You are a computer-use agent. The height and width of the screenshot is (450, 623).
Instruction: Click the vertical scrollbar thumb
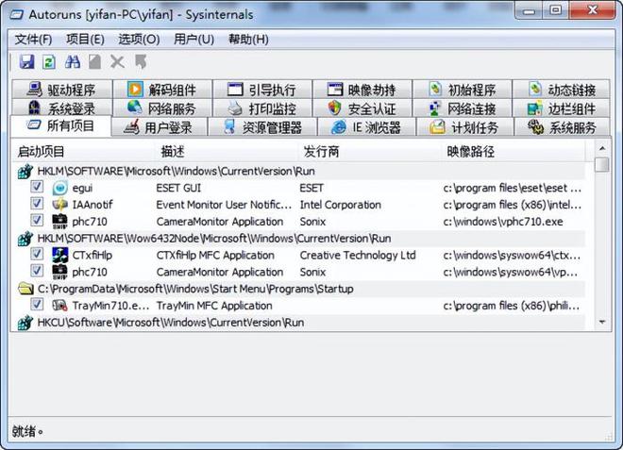pyautogui.click(x=602, y=164)
